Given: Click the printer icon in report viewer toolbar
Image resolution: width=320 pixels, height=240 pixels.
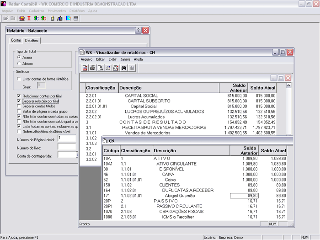Looking at the screenshot, I should coord(93,68).
